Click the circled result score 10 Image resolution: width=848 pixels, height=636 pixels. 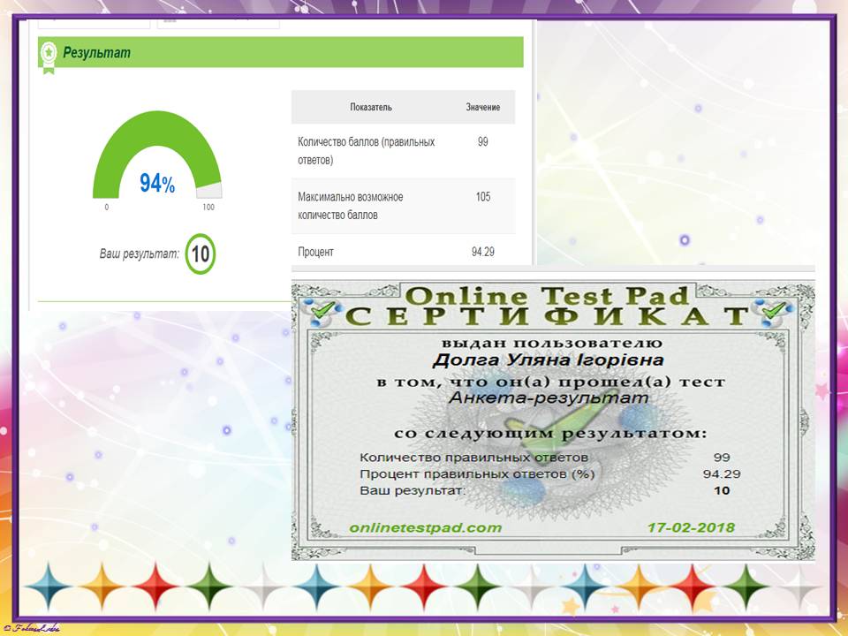pos(201,254)
